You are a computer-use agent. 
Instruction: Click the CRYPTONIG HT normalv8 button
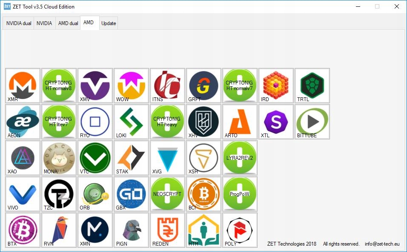pyautogui.click(x=59, y=86)
